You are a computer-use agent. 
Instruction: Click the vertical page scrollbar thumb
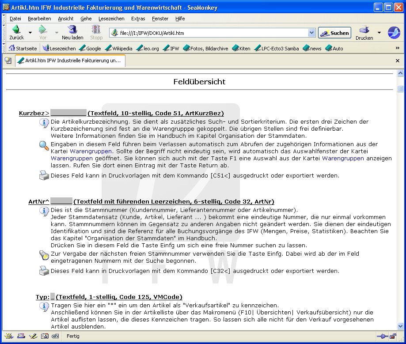(x=400, y=89)
